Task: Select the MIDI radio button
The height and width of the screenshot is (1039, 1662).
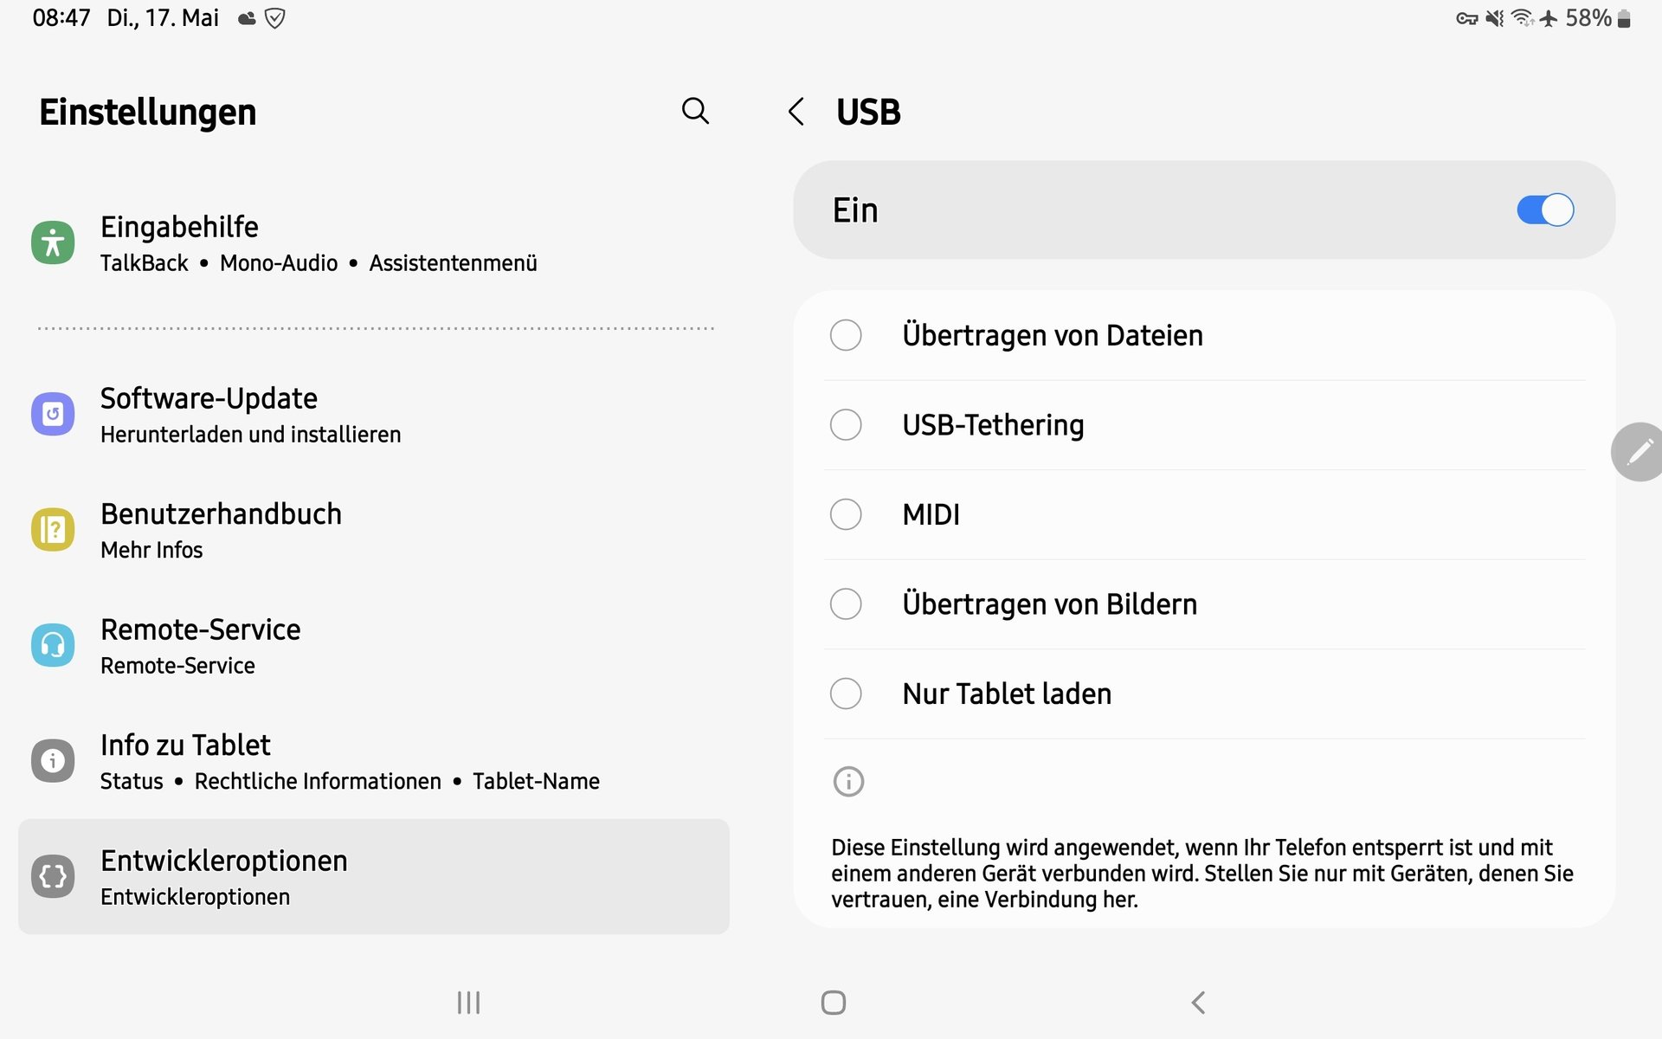Action: point(846,514)
